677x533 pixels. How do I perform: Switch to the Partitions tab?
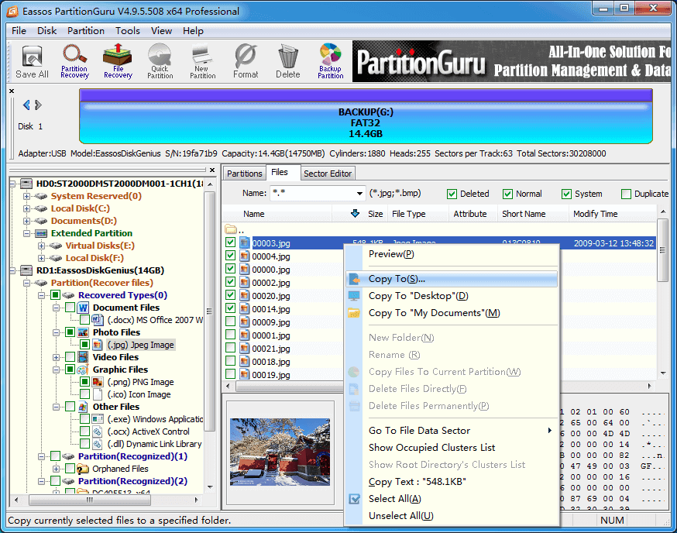(244, 174)
